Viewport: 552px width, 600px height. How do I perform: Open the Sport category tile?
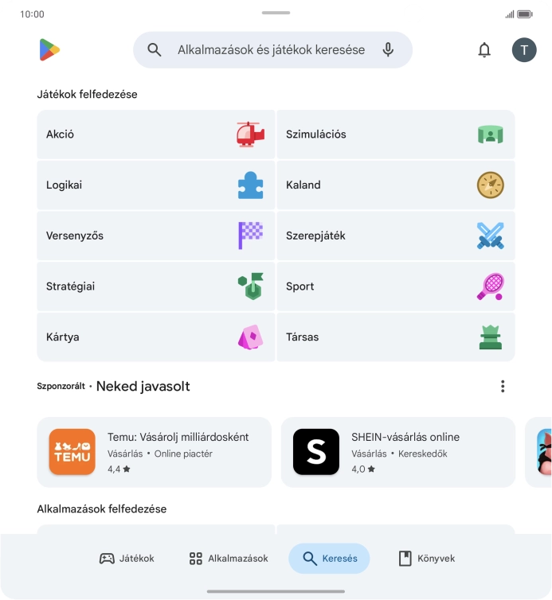[x=395, y=286]
